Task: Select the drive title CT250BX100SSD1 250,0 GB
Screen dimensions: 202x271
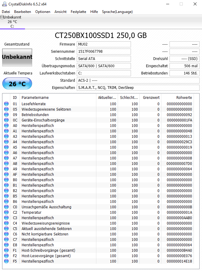Action: [x=101, y=36]
